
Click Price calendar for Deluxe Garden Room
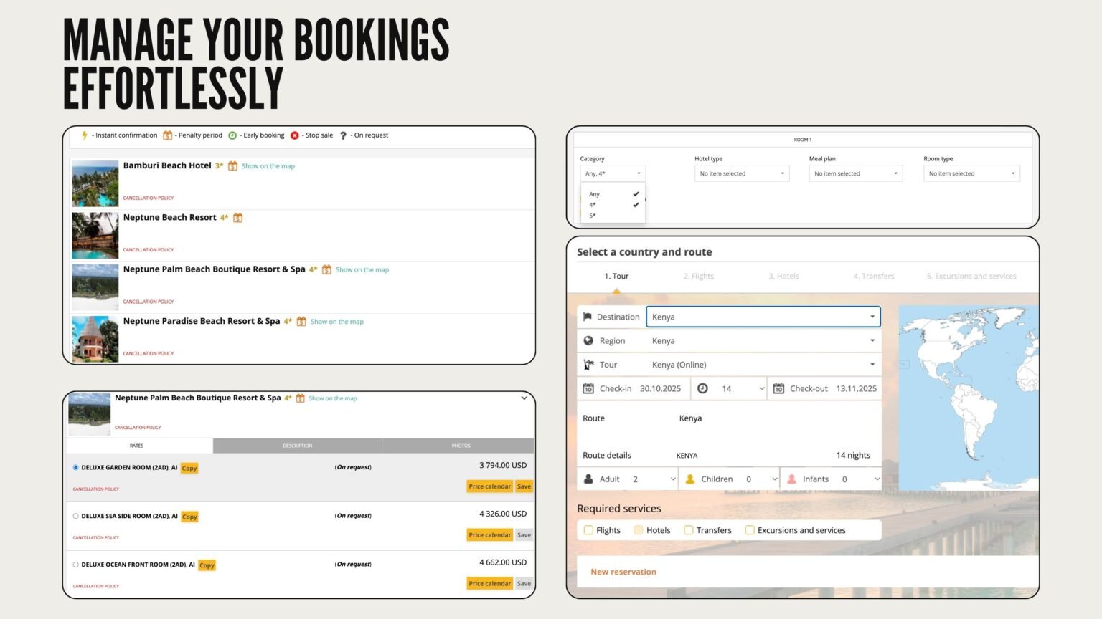pyautogui.click(x=489, y=486)
